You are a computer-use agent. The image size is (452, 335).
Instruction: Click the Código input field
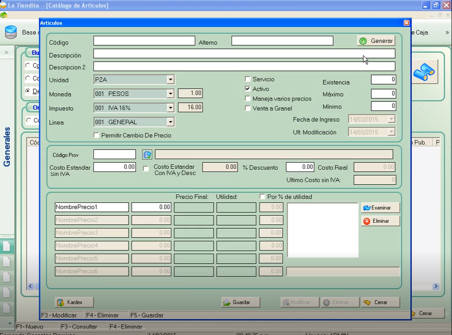(144, 41)
